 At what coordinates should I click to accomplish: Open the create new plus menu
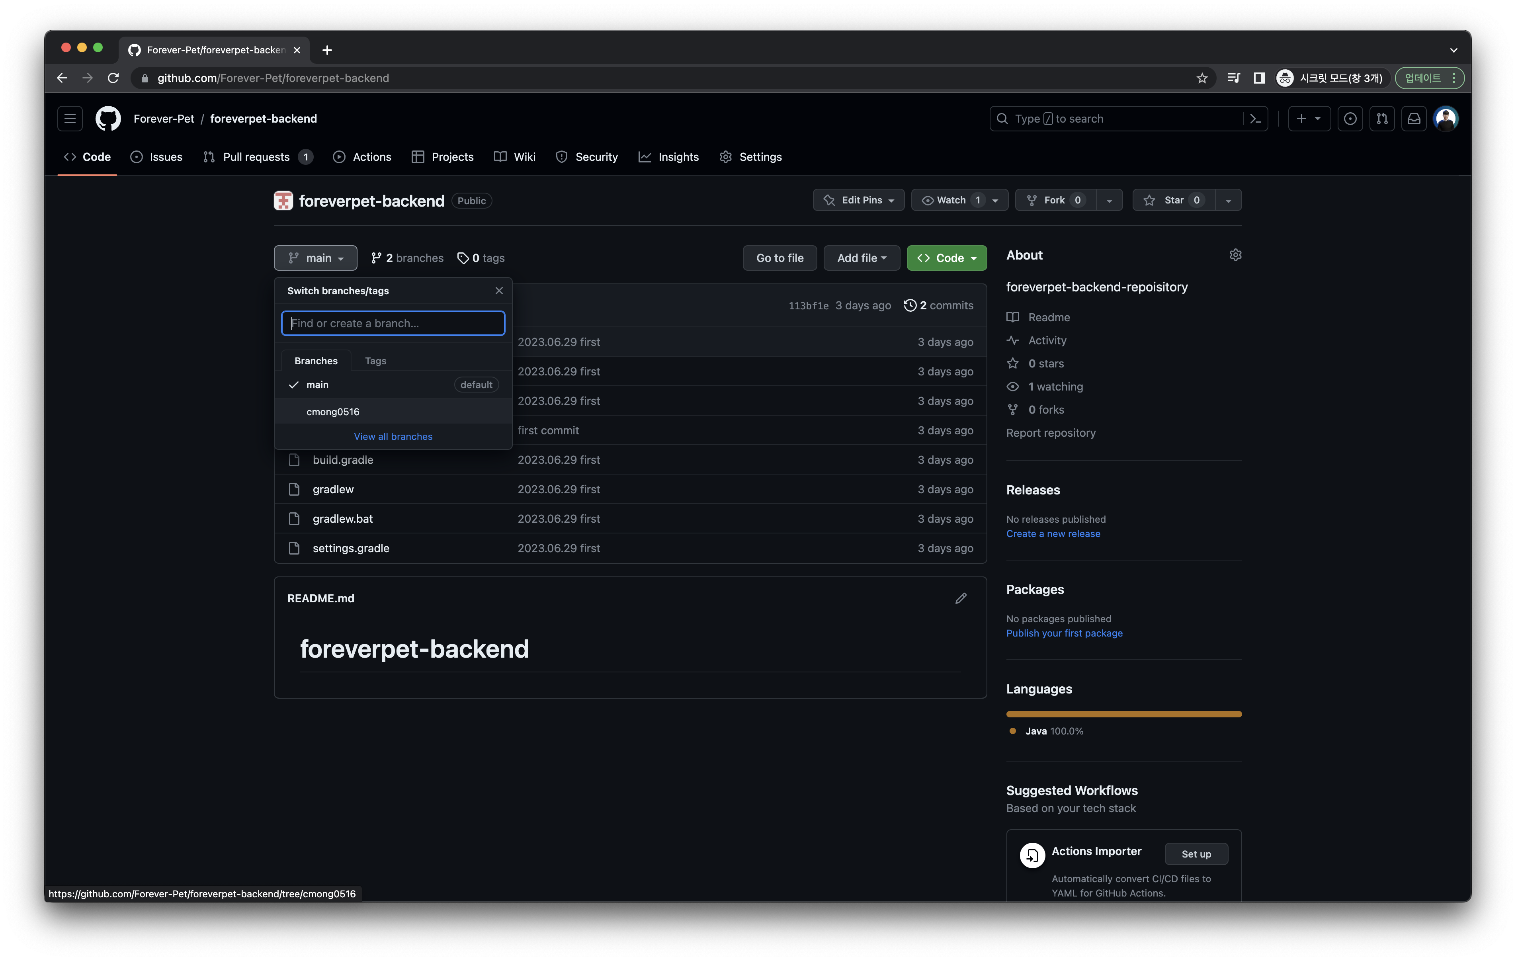[1309, 118]
